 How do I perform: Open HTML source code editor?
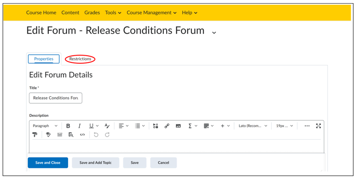tap(83, 135)
